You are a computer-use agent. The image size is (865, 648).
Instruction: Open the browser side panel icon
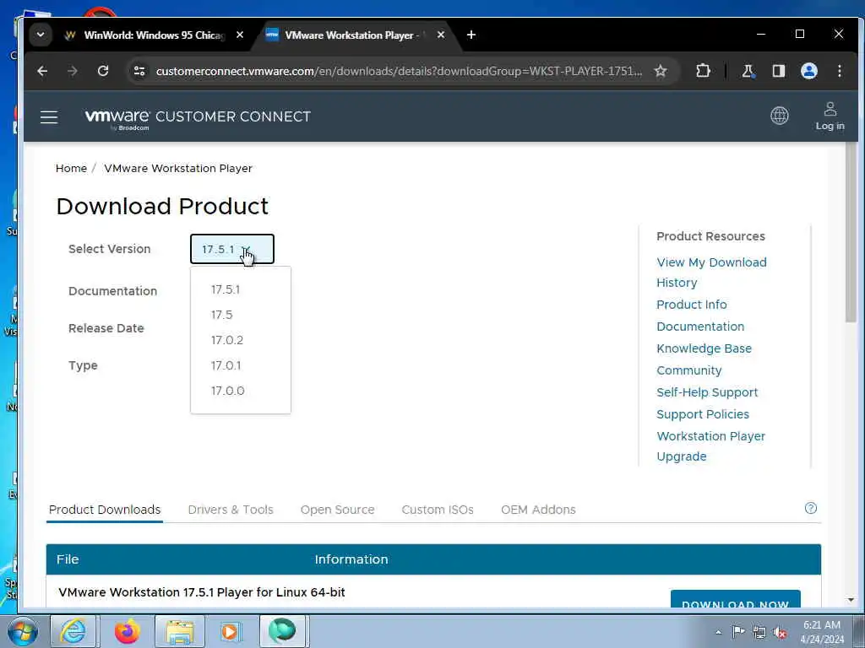[778, 71]
